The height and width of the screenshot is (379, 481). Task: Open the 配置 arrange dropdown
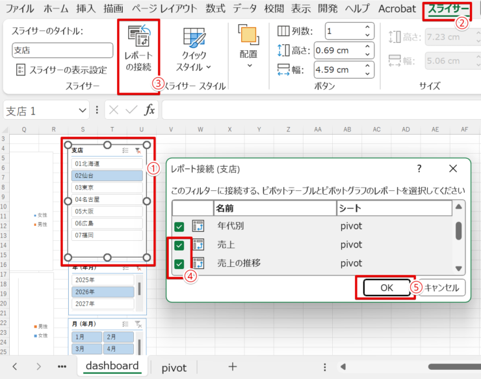click(x=248, y=46)
